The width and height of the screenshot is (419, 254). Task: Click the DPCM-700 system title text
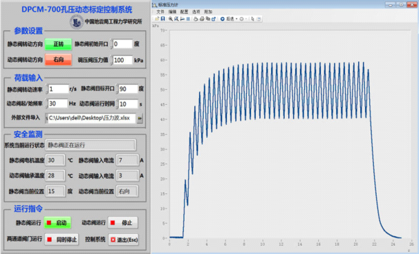pyautogui.click(x=77, y=10)
